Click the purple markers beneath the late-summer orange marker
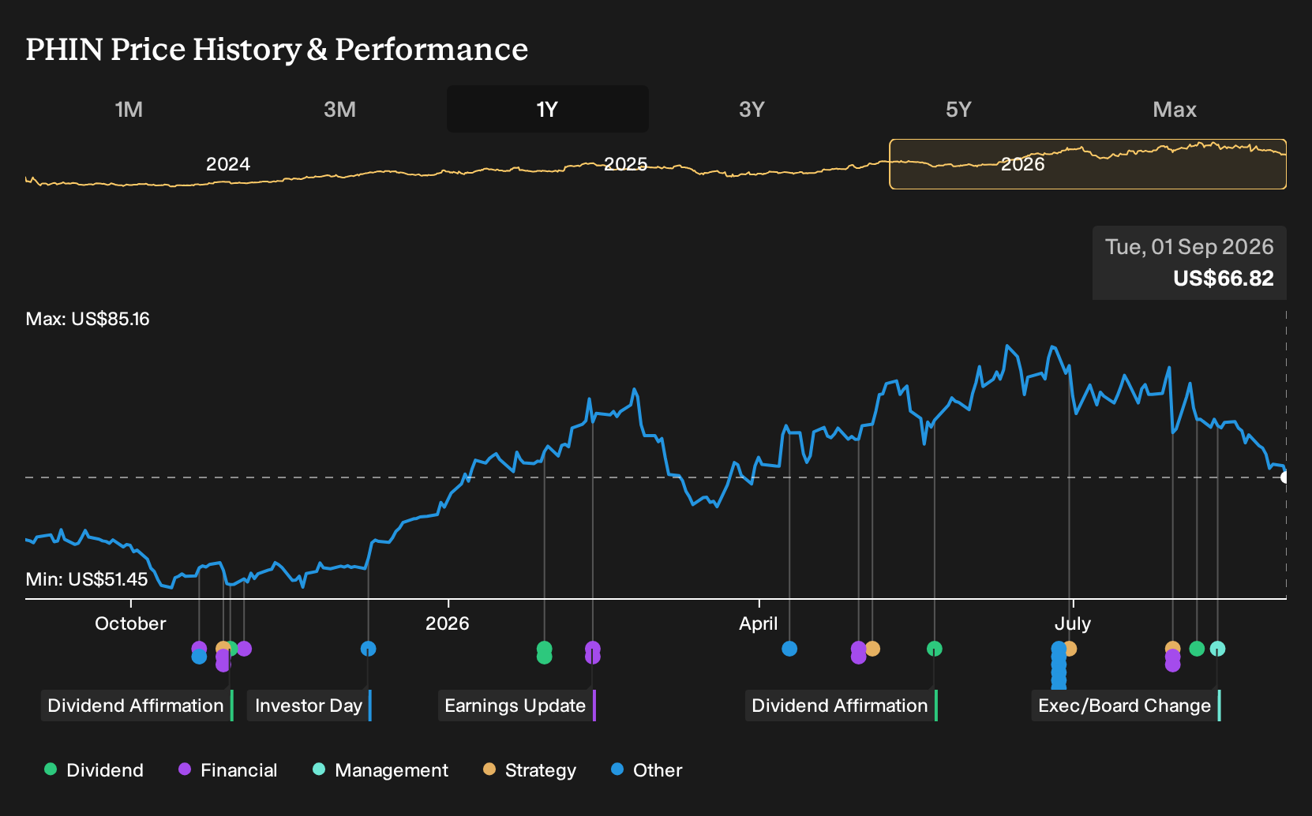The image size is (1312, 816). point(1172,661)
